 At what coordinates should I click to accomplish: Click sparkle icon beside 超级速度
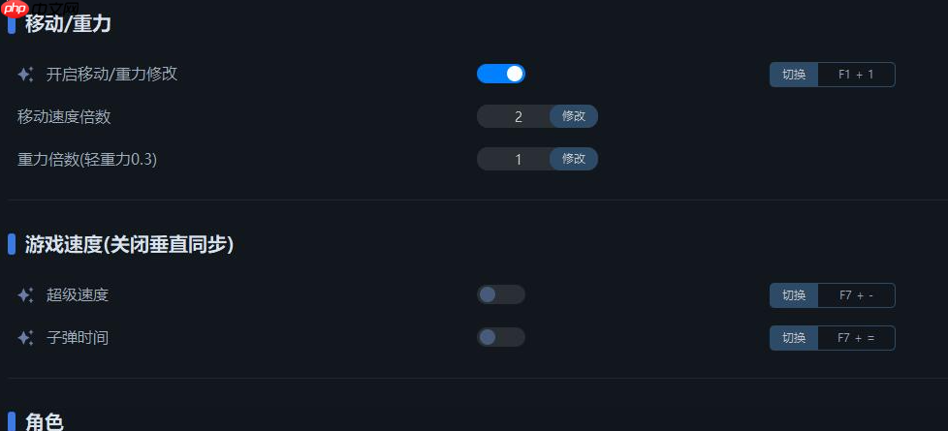[x=26, y=294]
